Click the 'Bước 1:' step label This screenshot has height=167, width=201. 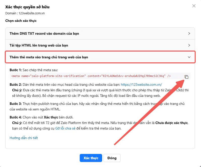(16, 70)
